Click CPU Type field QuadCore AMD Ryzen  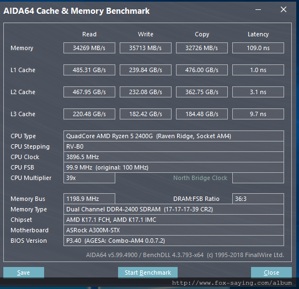(x=174, y=136)
